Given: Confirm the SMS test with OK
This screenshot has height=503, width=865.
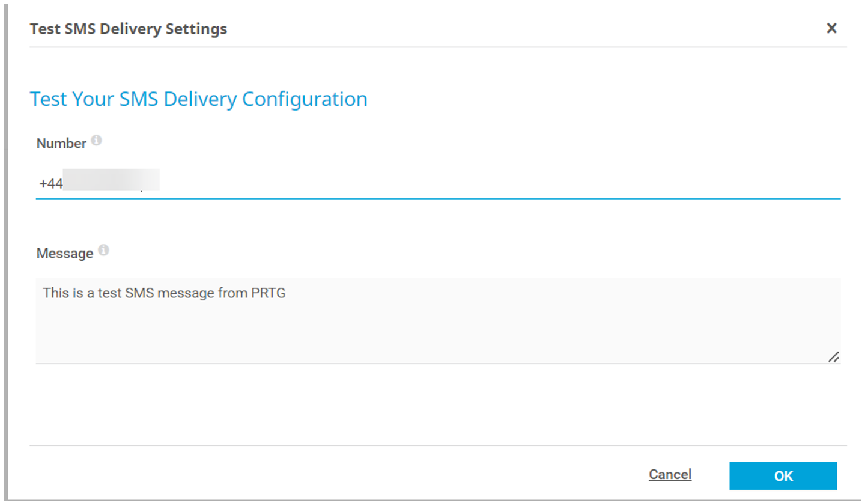Looking at the screenshot, I should pos(783,475).
